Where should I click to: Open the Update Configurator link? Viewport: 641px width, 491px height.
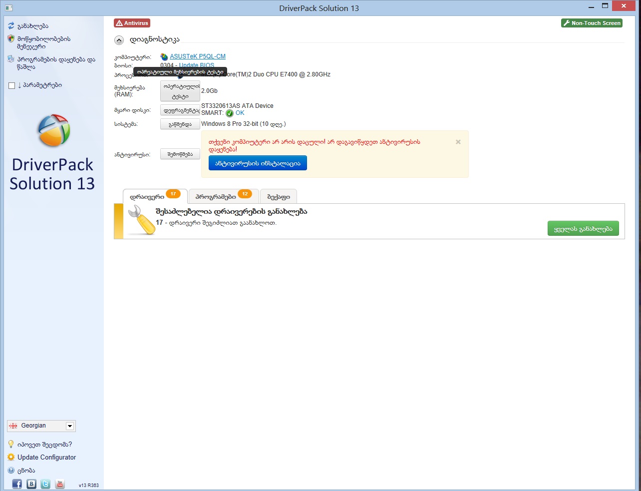[47, 457]
